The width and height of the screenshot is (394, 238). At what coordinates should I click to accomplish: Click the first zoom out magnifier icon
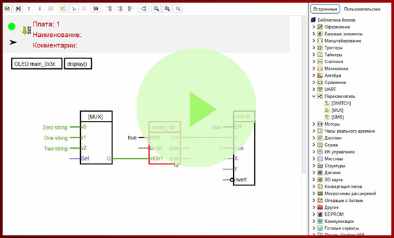[156, 9]
